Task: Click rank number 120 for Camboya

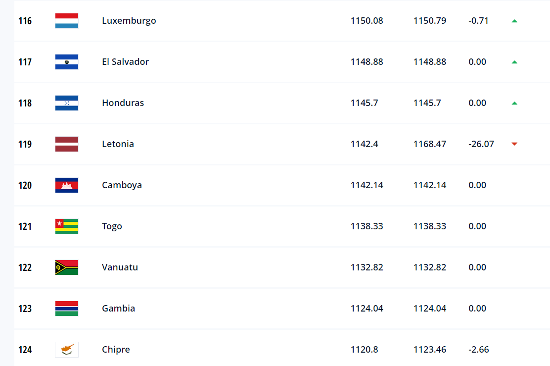Action: pos(25,185)
